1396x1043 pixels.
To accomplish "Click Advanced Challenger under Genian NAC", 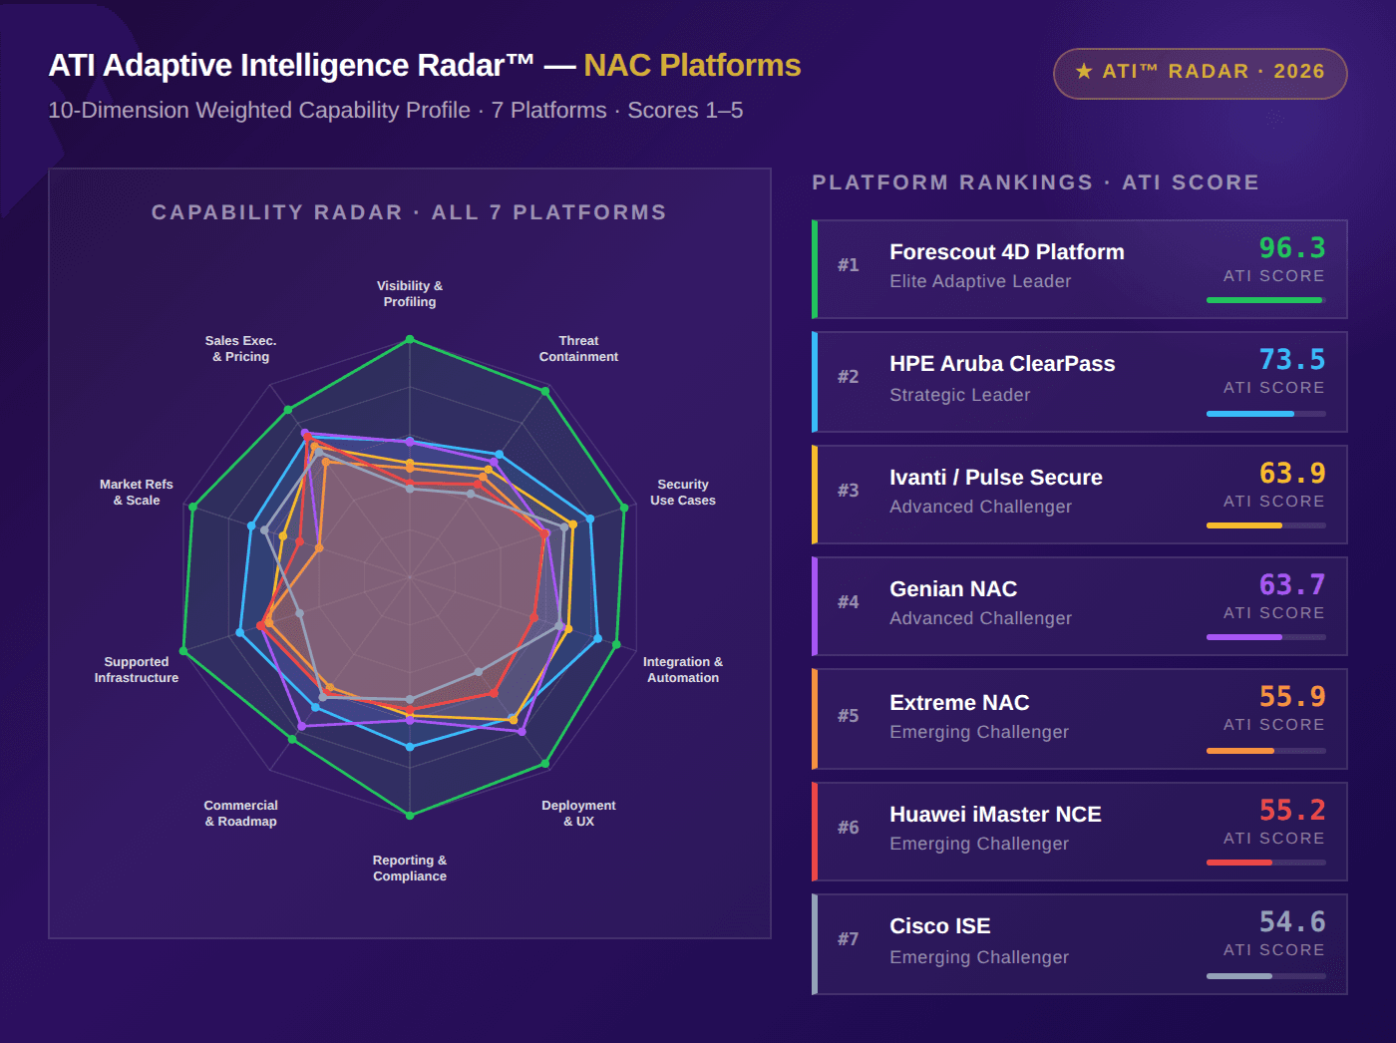I will click(981, 619).
